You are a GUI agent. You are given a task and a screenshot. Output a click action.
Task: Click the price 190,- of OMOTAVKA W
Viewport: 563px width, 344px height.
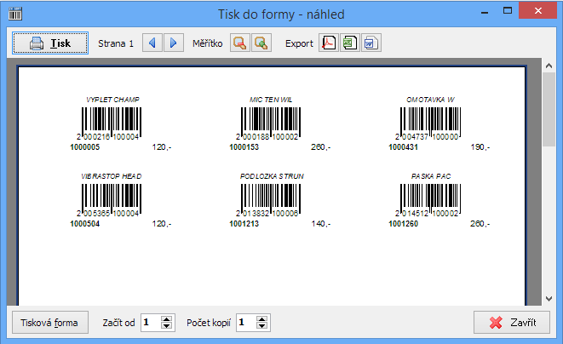[480, 147]
